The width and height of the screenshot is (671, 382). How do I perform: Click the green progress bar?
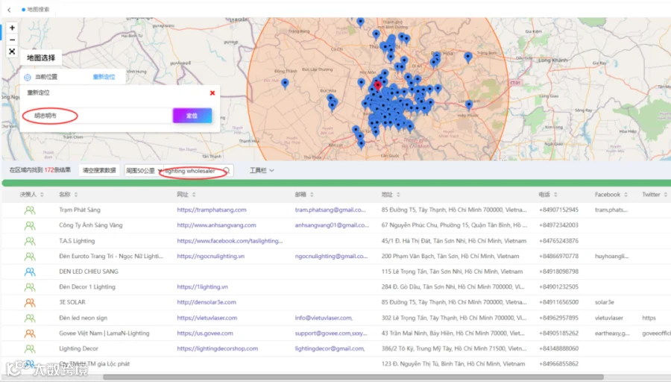click(336, 184)
